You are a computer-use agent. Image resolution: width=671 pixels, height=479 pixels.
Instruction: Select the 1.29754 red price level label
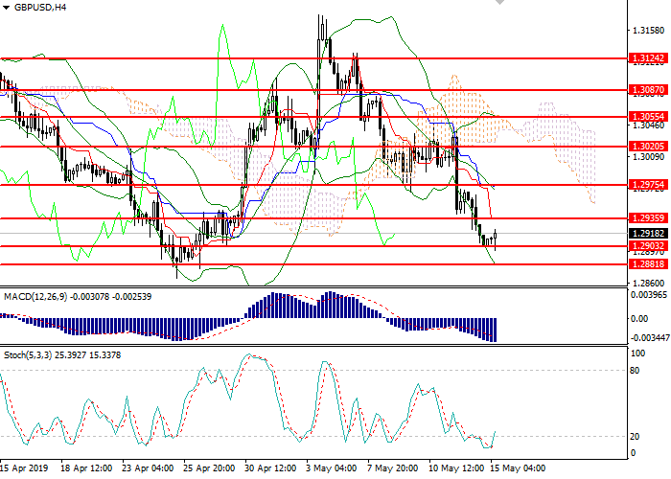tap(646, 185)
